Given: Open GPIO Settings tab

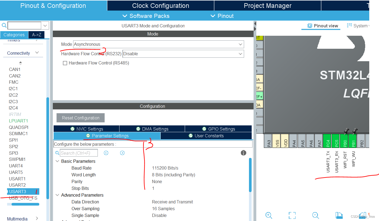Looking at the screenshot, I should pyautogui.click(x=218, y=129).
